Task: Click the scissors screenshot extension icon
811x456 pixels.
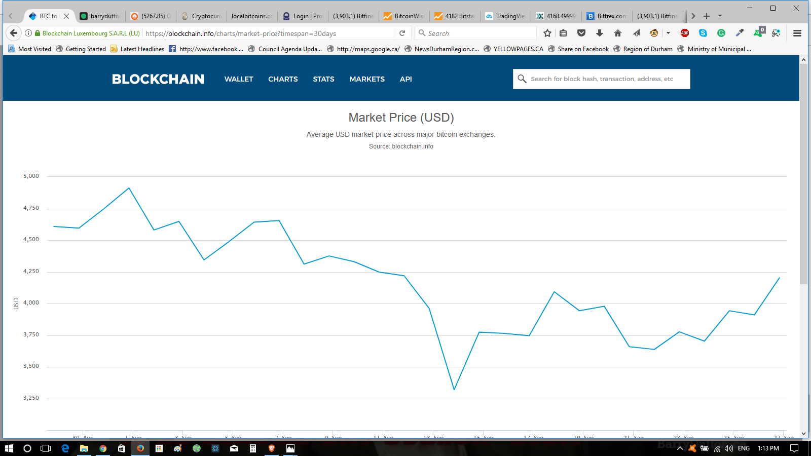Action: pyautogui.click(x=776, y=33)
